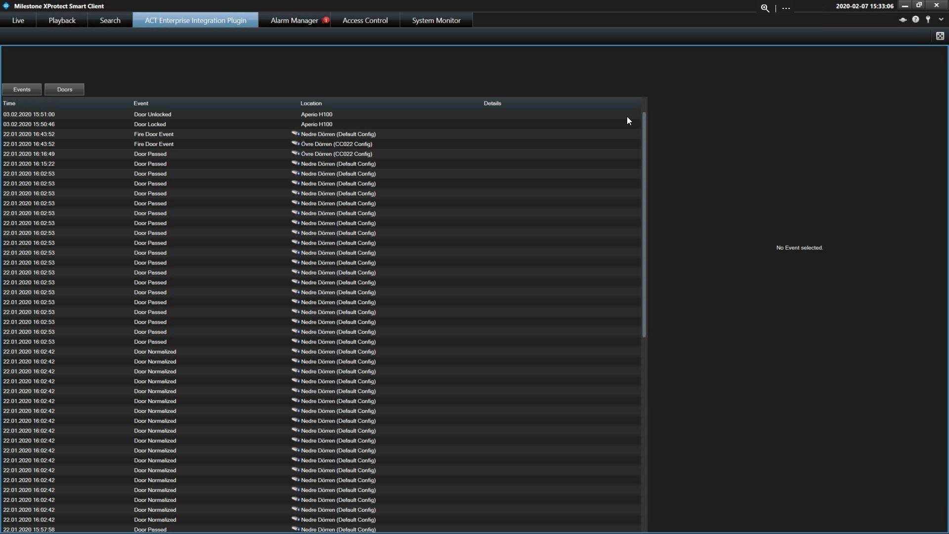This screenshot has width=949, height=534.
Task: Click camera icon in the 16:16:49 row
Action: tap(296, 153)
